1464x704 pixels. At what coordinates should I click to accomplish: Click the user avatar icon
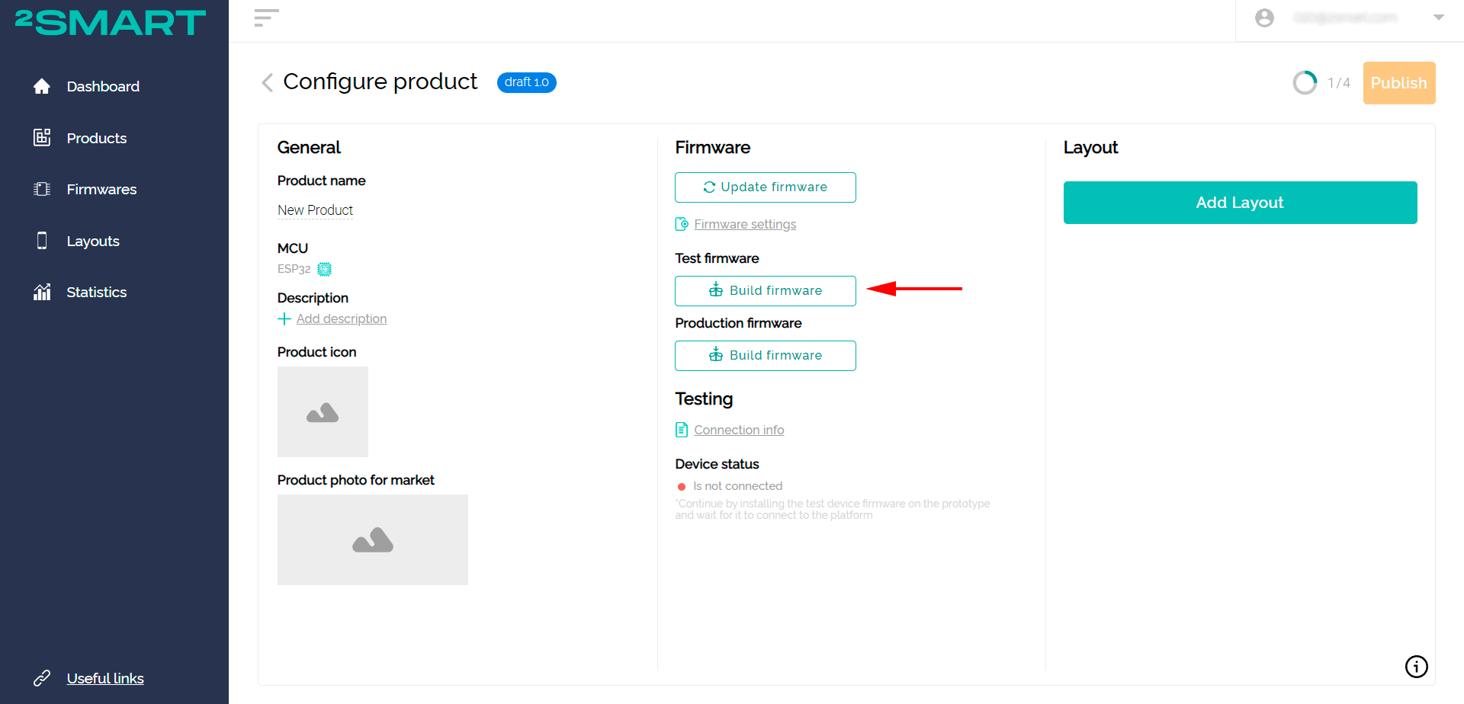1264,18
